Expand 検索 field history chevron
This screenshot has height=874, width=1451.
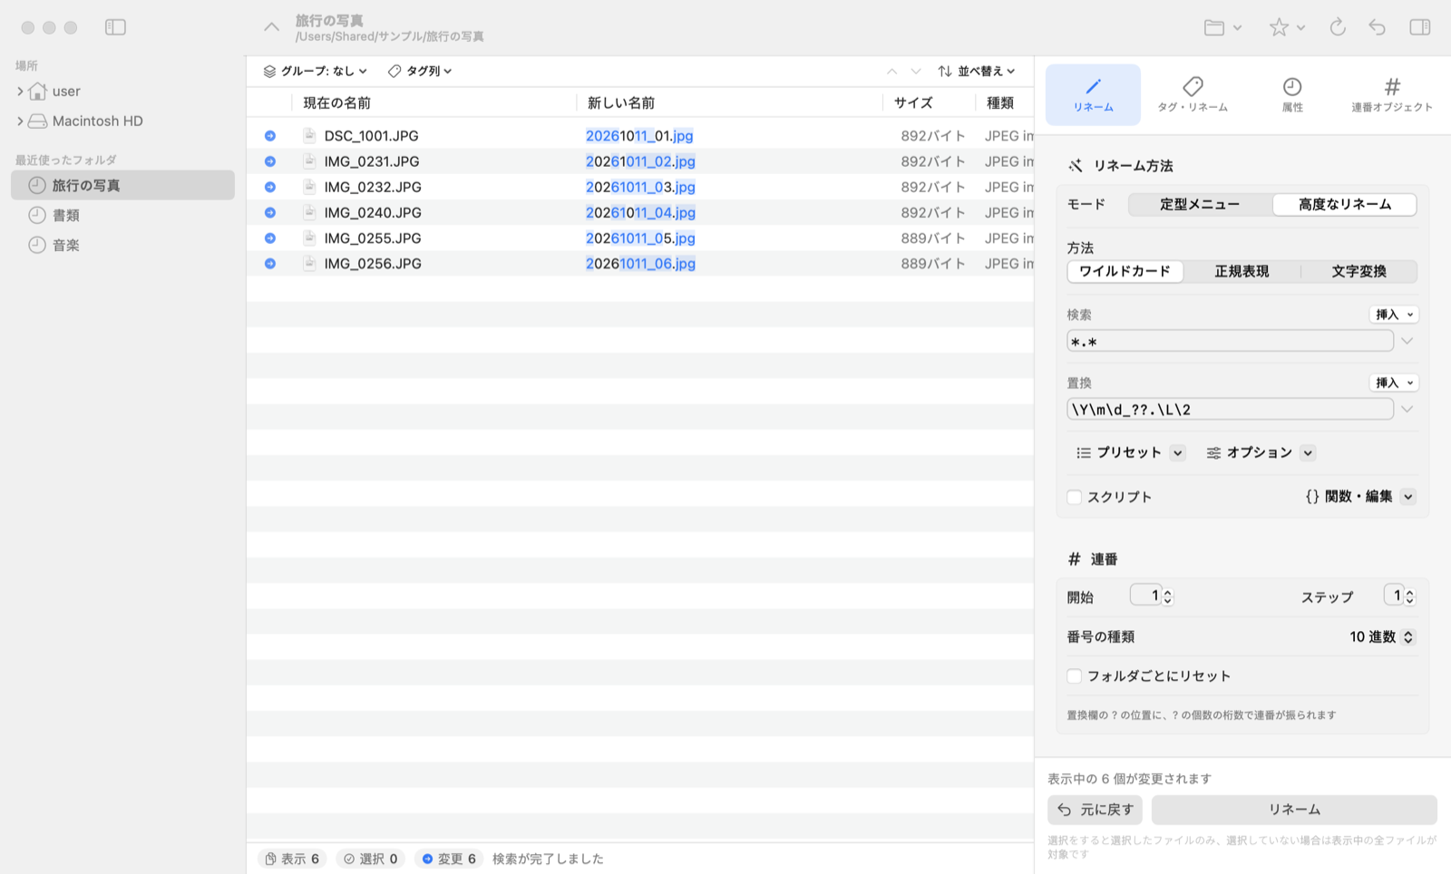point(1407,341)
